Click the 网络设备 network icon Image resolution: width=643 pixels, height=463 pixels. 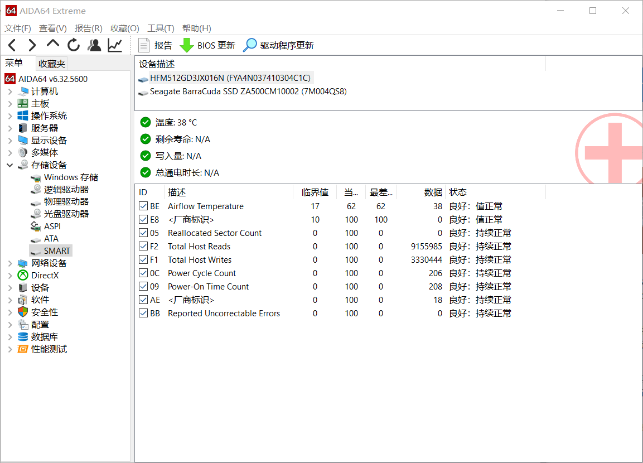click(x=23, y=263)
